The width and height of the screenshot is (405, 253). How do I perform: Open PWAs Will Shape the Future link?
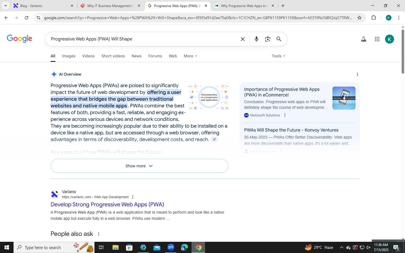[291, 130]
